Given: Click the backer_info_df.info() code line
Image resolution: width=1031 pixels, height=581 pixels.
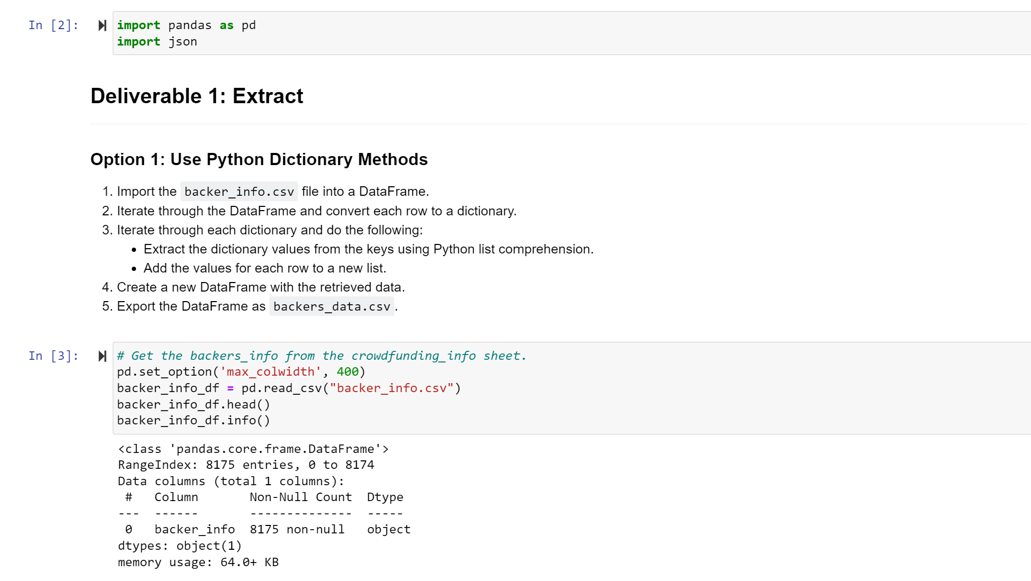Looking at the screenshot, I should tap(194, 420).
